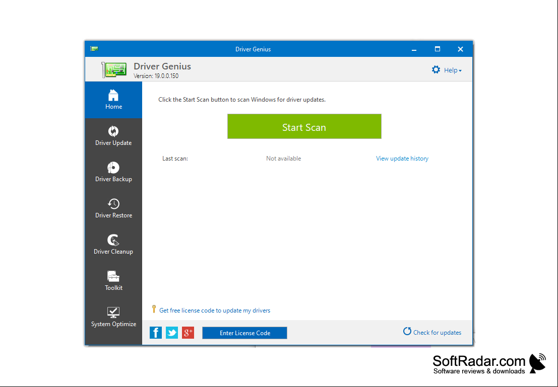Click the refresh arrow beside Check for updates

(x=407, y=332)
